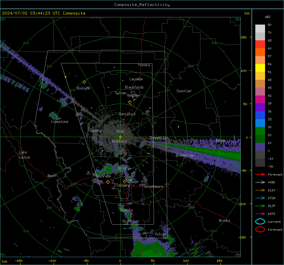Select the red forecast ellipse legend icon
This screenshot has height=265, width=284.
tap(260, 229)
